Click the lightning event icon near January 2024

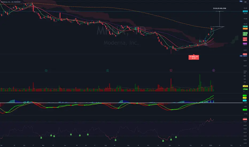coord(213,70)
